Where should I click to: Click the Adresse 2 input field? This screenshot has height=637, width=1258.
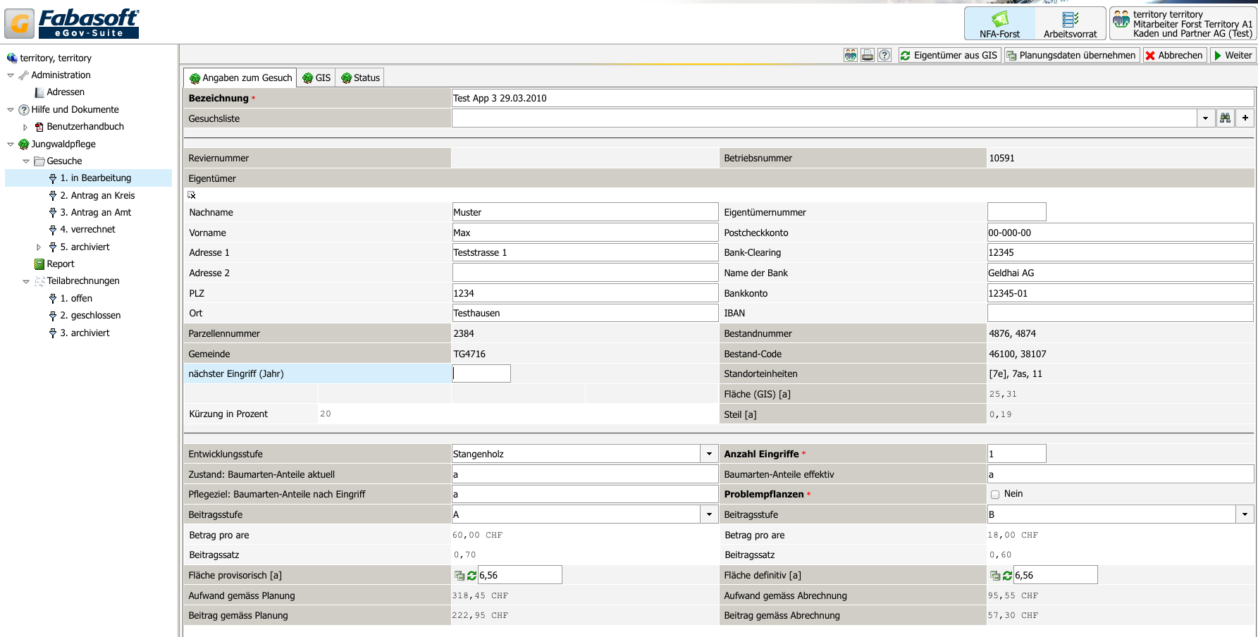coord(585,273)
